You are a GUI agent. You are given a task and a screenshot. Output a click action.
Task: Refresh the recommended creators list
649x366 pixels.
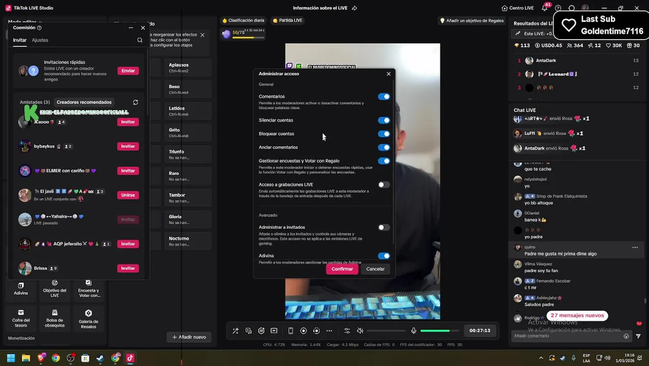point(135,102)
